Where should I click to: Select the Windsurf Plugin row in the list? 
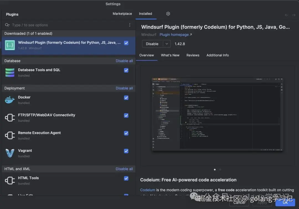[69, 46]
